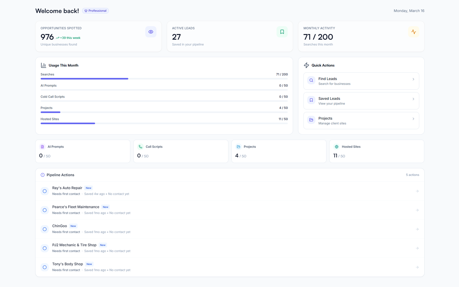Click the folder icon in Quick Actions Projects

311,120
